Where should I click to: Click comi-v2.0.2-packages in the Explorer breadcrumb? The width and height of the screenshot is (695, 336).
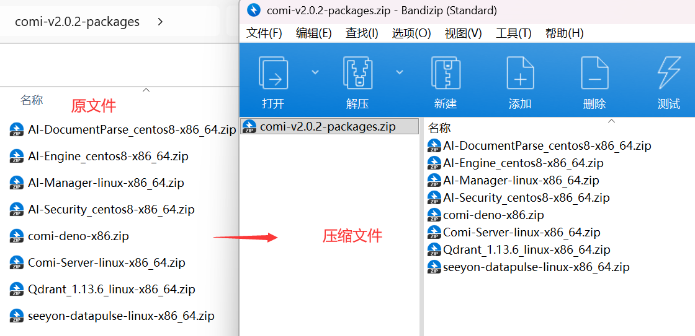(x=77, y=22)
